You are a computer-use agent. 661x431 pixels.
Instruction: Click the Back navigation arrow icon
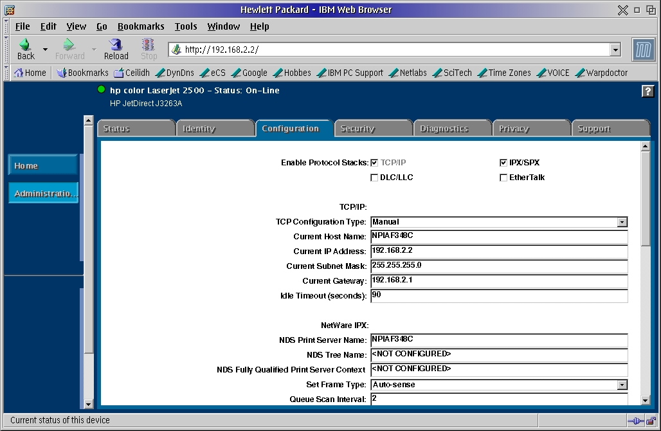pos(25,44)
